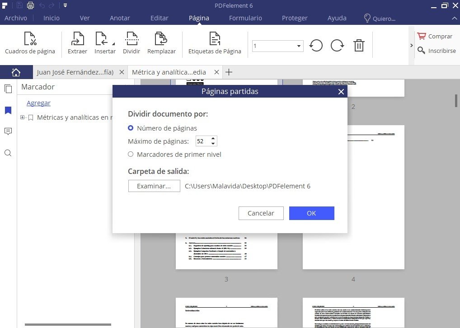Add a new document tab with plus

[229, 72]
